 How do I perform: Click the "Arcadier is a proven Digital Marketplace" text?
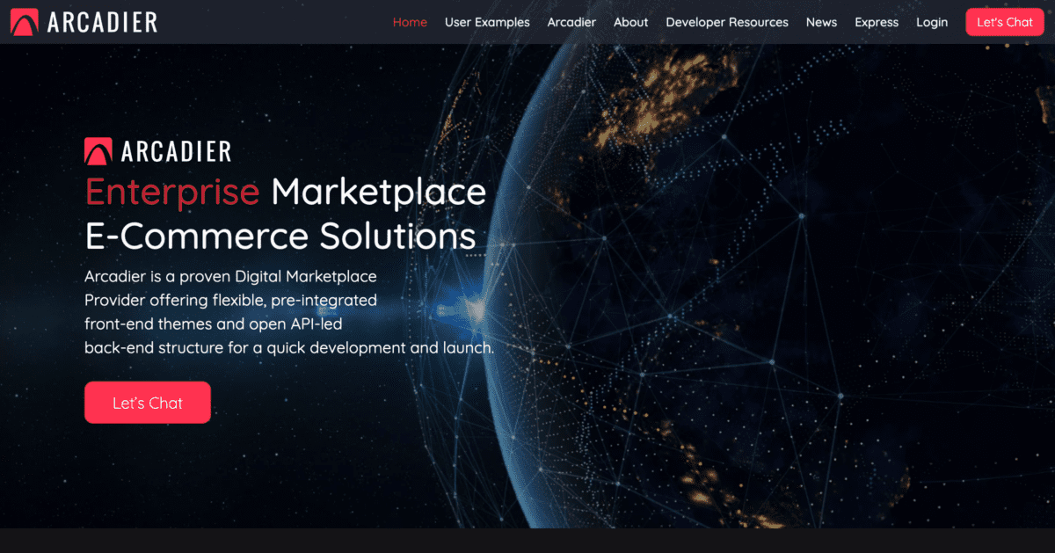pyautogui.click(x=230, y=276)
